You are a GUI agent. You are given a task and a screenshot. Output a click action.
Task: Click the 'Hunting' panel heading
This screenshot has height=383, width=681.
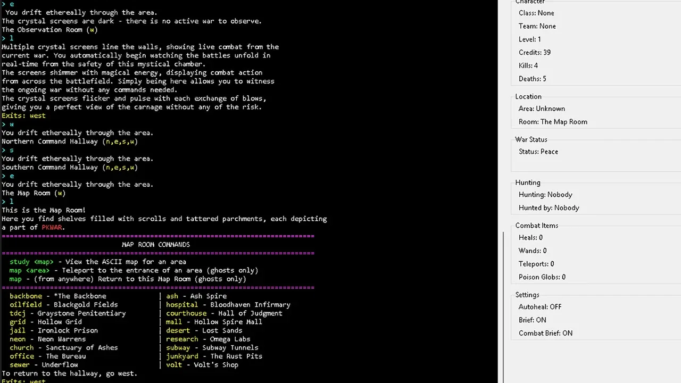pos(528,182)
